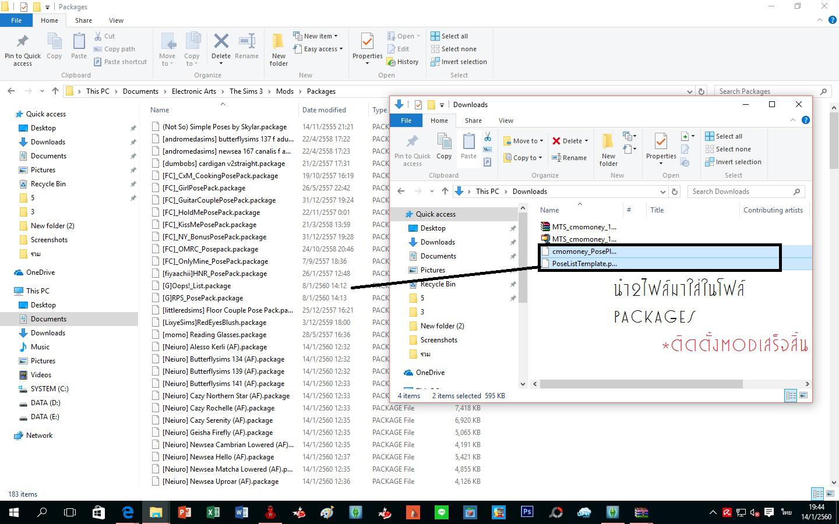Expand Packages address bar history dropdown
Viewport: 839px width, 524px height.
click(690, 91)
